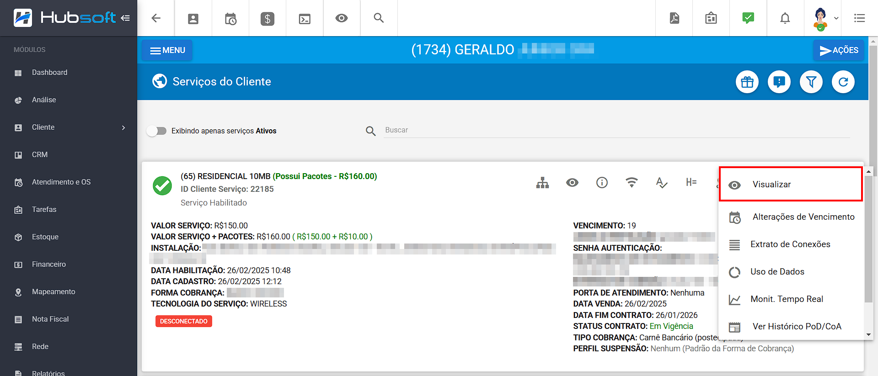Viewport: 878px width, 376px height.
Task: Click the spellcheck A service icon
Action: tap(661, 183)
